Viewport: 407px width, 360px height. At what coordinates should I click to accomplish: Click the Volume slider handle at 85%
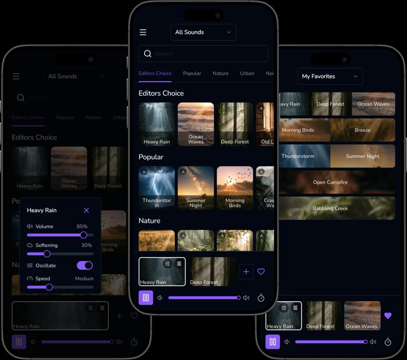(83, 235)
